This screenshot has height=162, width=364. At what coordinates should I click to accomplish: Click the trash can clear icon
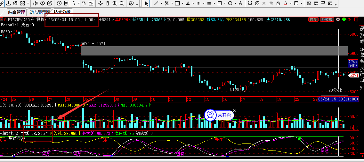271,3
